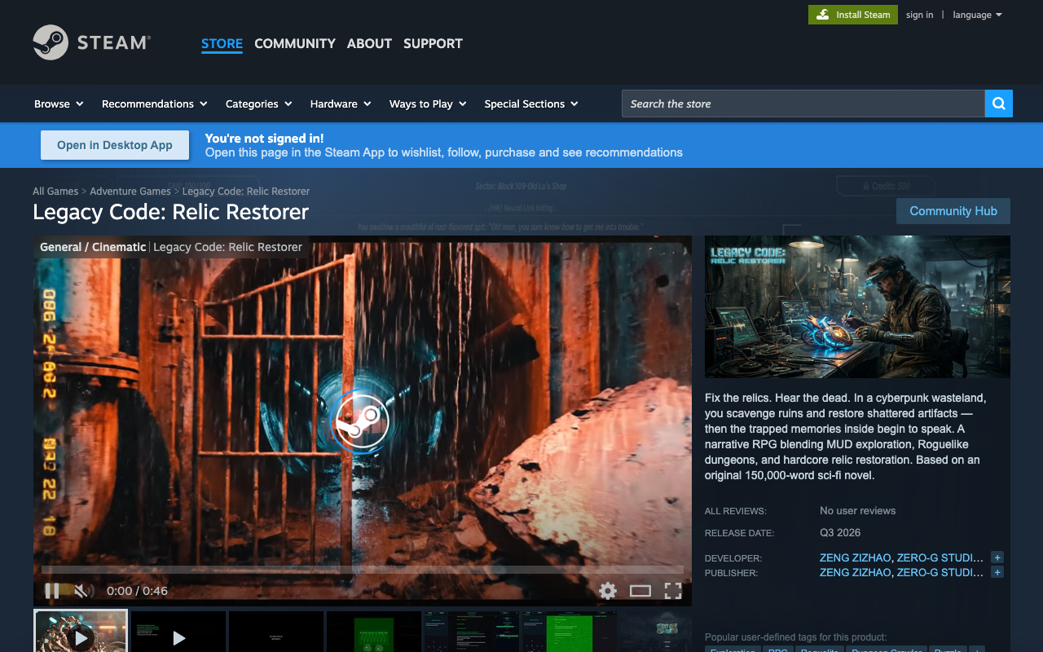Click the Steam loading icon on the video
This screenshot has height=652, width=1043.
(x=361, y=421)
